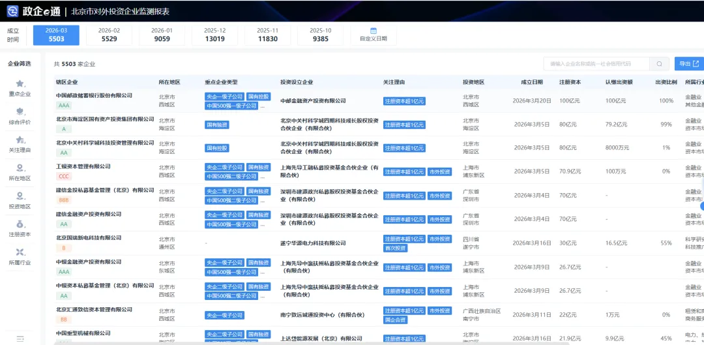Click the 首次投资 tag in 北京国瑞新电 row

click(396, 248)
